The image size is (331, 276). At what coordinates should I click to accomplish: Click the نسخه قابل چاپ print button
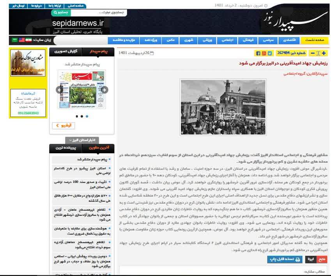(285, 259)
